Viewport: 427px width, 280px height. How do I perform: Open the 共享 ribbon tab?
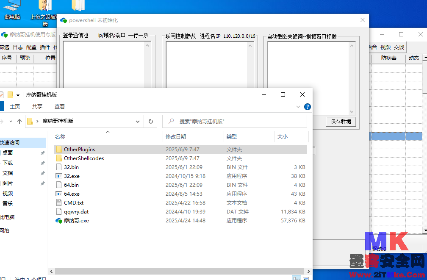pyautogui.click(x=37, y=106)
